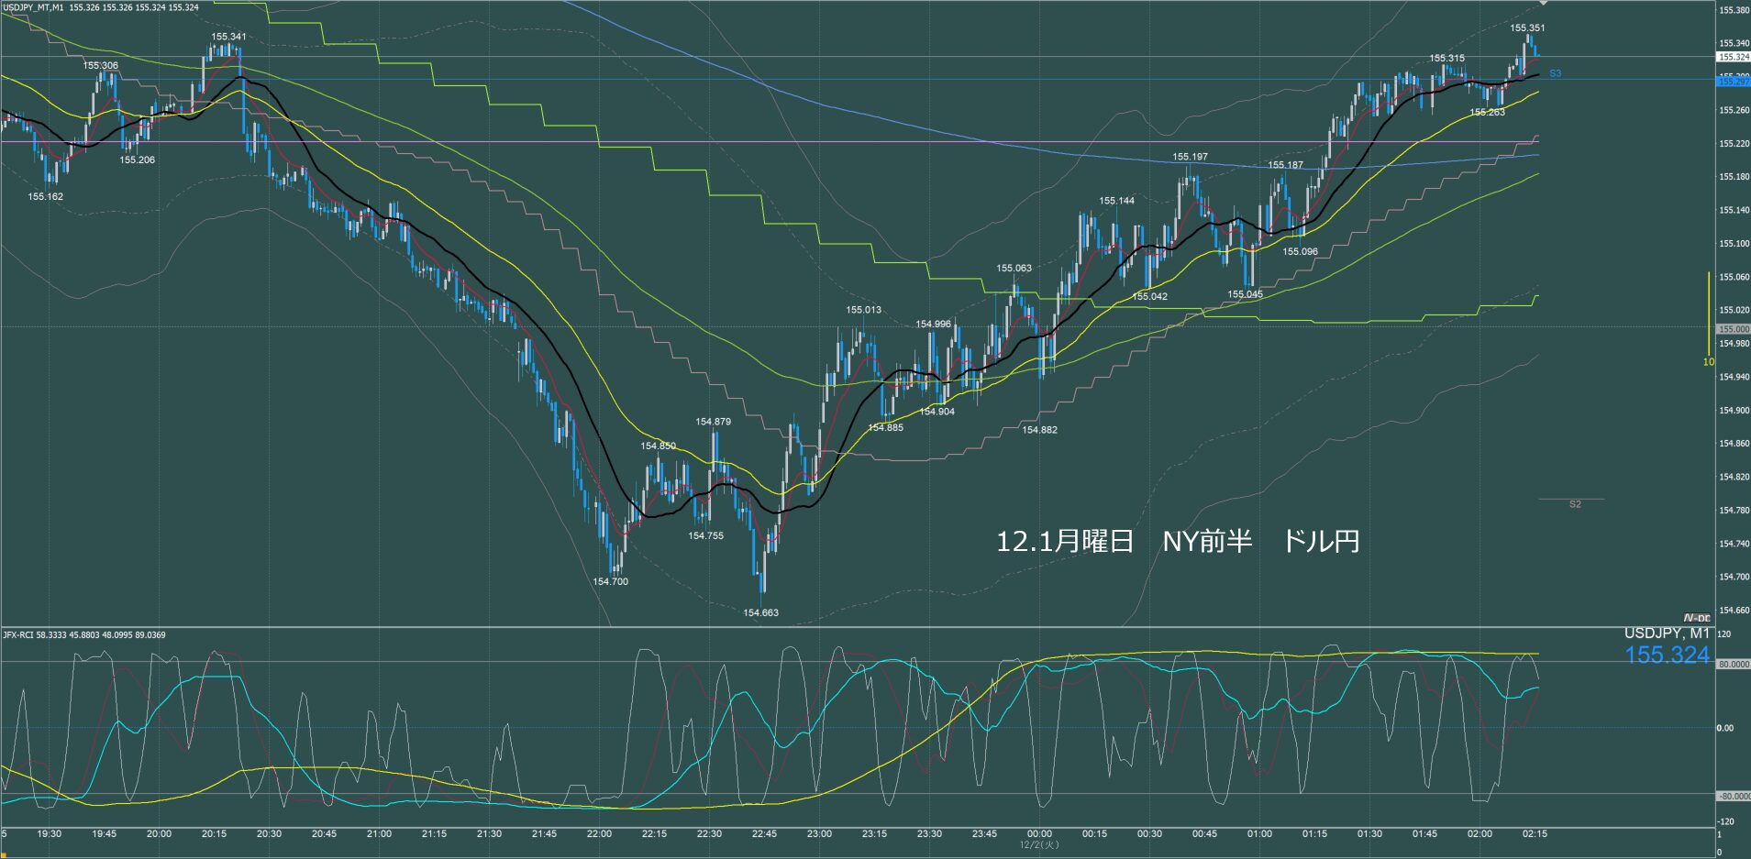The width and height of the screenshot is (1751, 859).
Task: Click the 155.351 swing high price label
Action: tap(1527, 28)
